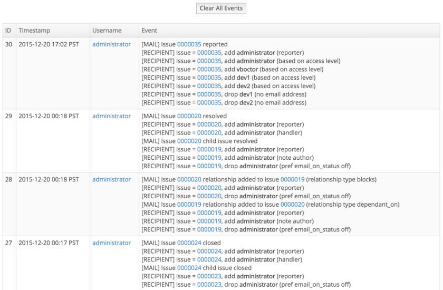Open issue 0000035 link on 'add vboctor' line

click(209, 70)
